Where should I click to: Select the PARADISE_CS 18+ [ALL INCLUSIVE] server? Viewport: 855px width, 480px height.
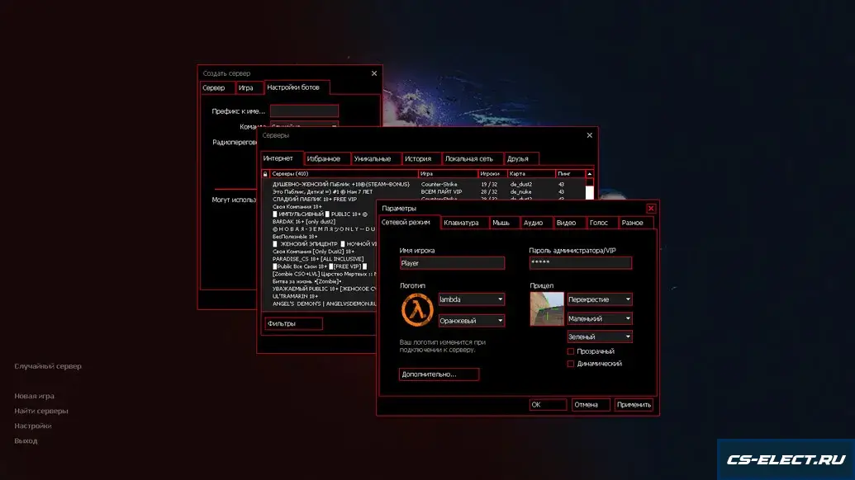319,260
